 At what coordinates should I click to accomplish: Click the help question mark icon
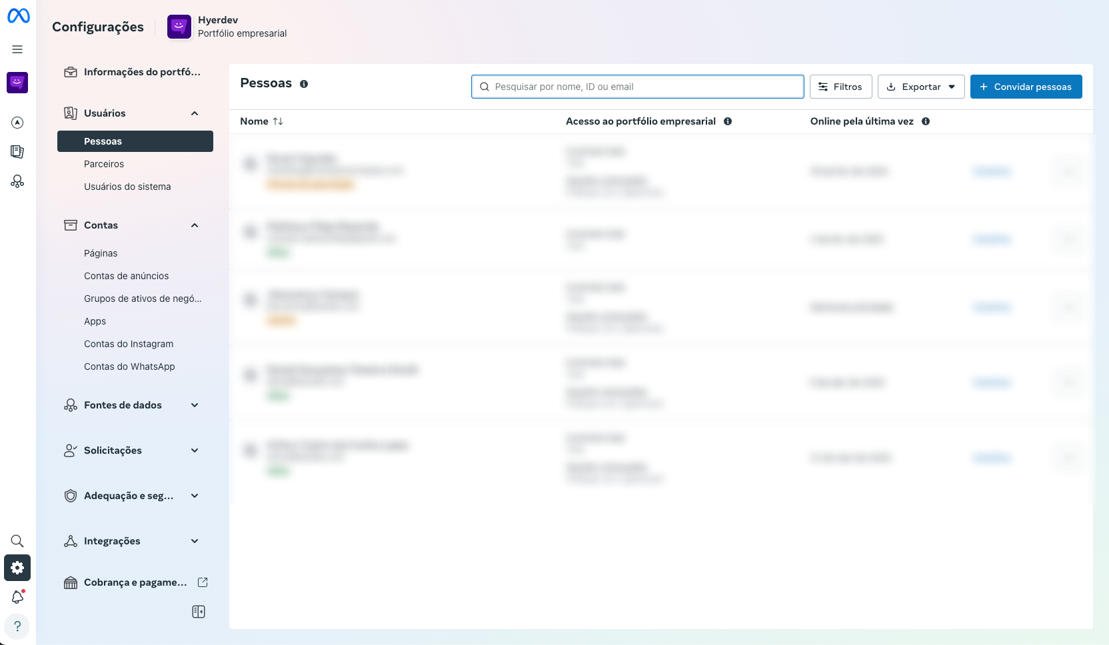coord(17,626)
